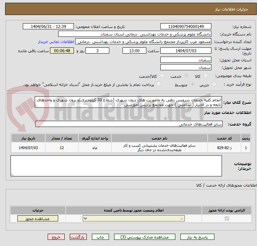
Task: Click the شرح کلی نیاز text area
Action: pos(128,102)
